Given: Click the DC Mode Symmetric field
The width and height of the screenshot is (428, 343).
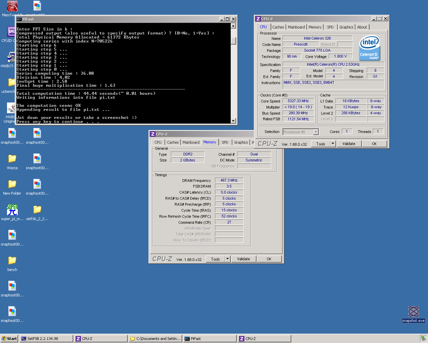Looking at the screenshot, I should [254, 160].
